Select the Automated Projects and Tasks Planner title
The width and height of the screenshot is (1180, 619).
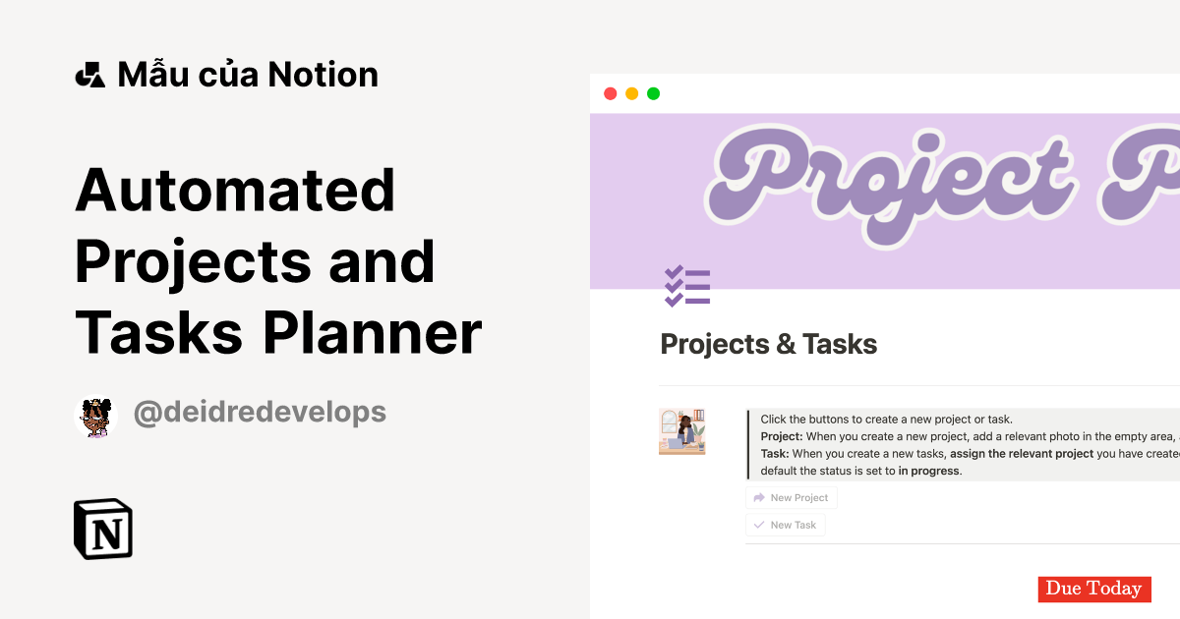[x=278, y=260]
